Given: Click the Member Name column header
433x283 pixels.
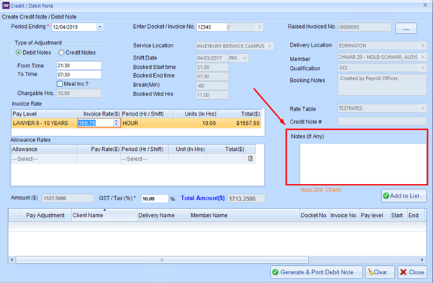Looking at the screenshot, I should coord(245,215).
